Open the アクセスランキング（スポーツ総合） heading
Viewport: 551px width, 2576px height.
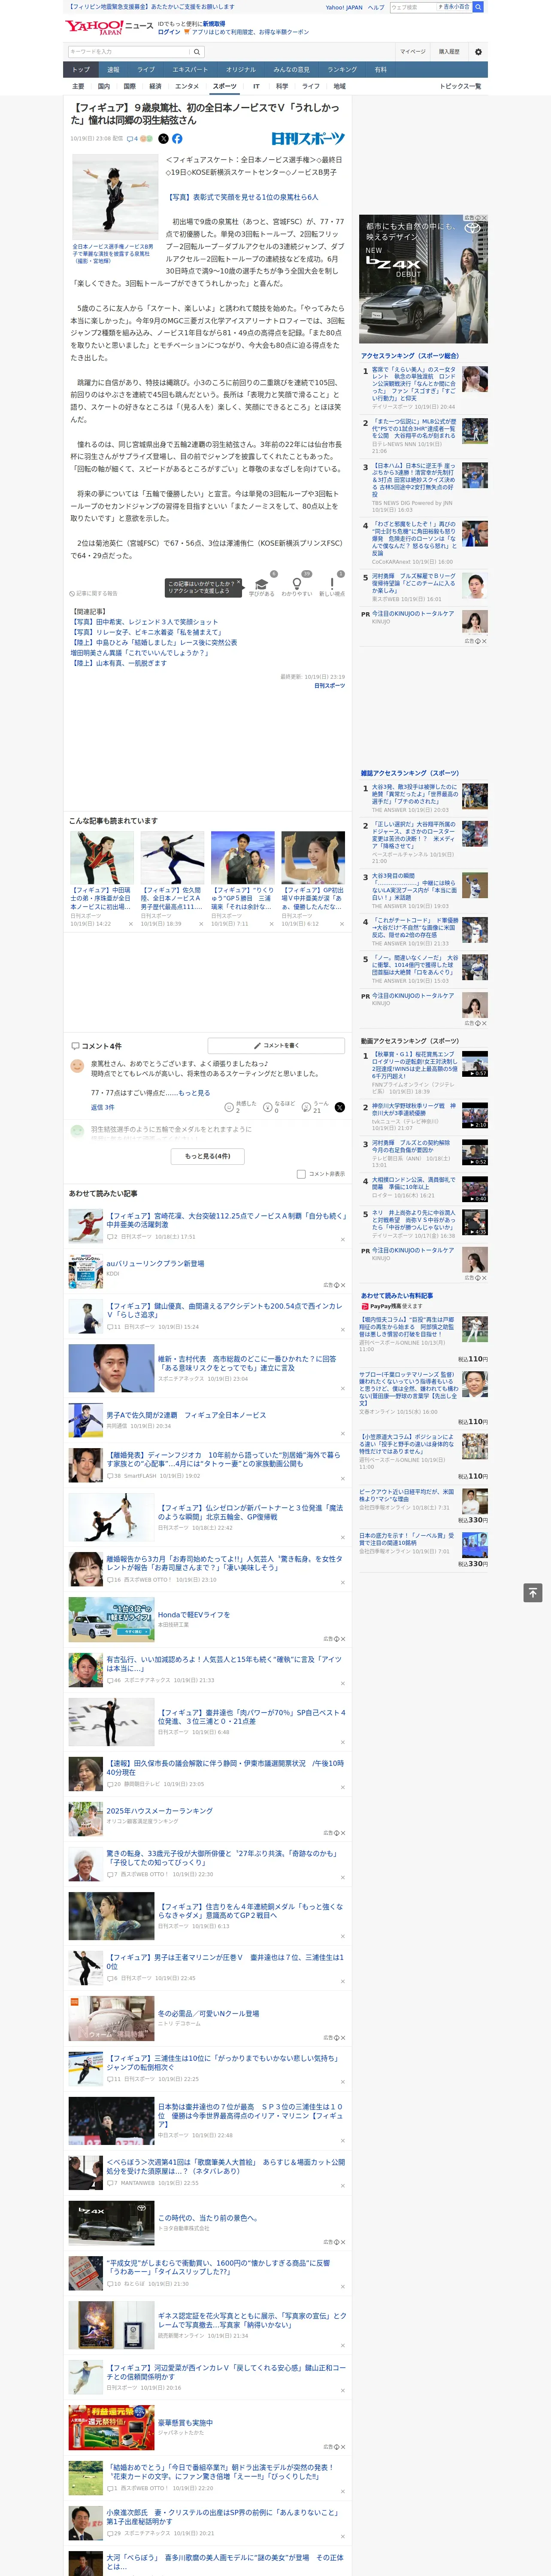coord(410,355)
